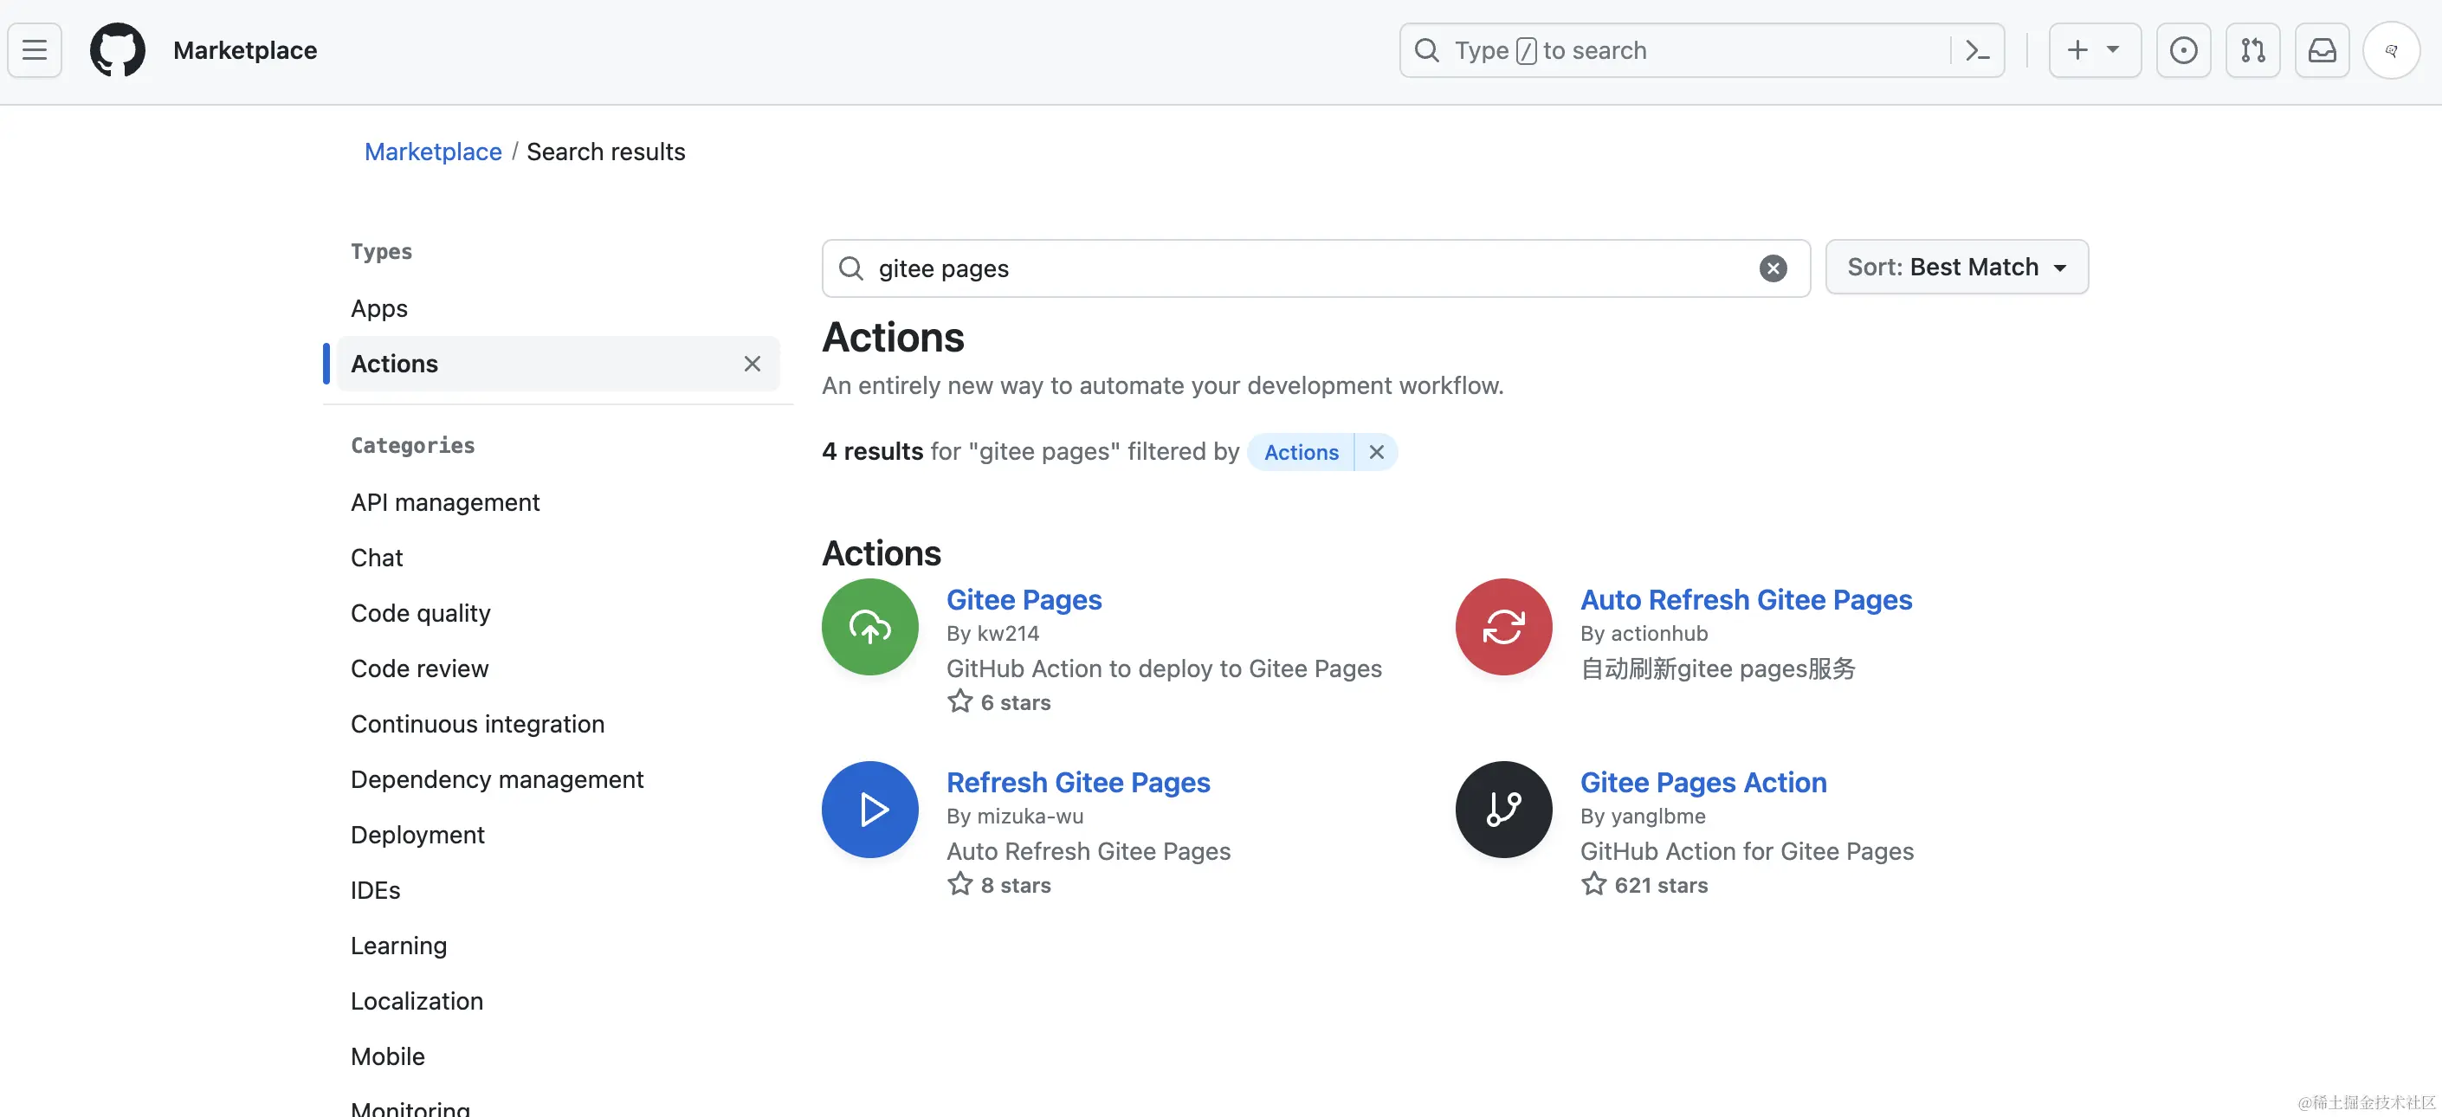Open the Sort: Best Match dropdown
2442x1117 pixels.
(1957, 267)
